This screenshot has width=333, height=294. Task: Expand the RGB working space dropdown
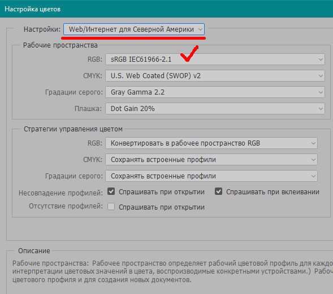click(x=215, y=59)
